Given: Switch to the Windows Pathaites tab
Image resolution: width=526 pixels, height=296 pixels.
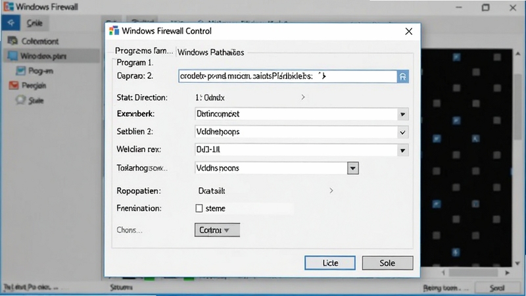Looking at the screenshot, I should point(210,53).
